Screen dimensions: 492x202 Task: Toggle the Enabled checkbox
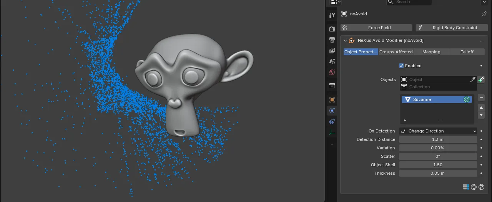(x=401, y=66)
